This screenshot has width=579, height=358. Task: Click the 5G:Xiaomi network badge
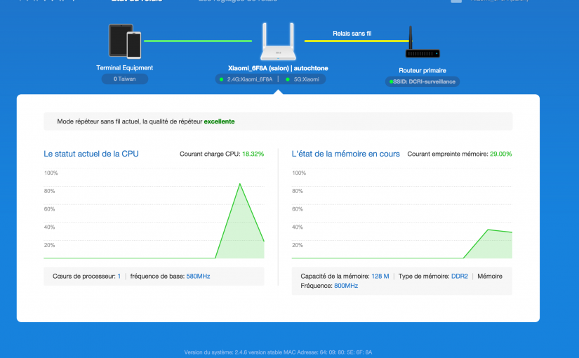pyautogui.click(x=303, y=79)
